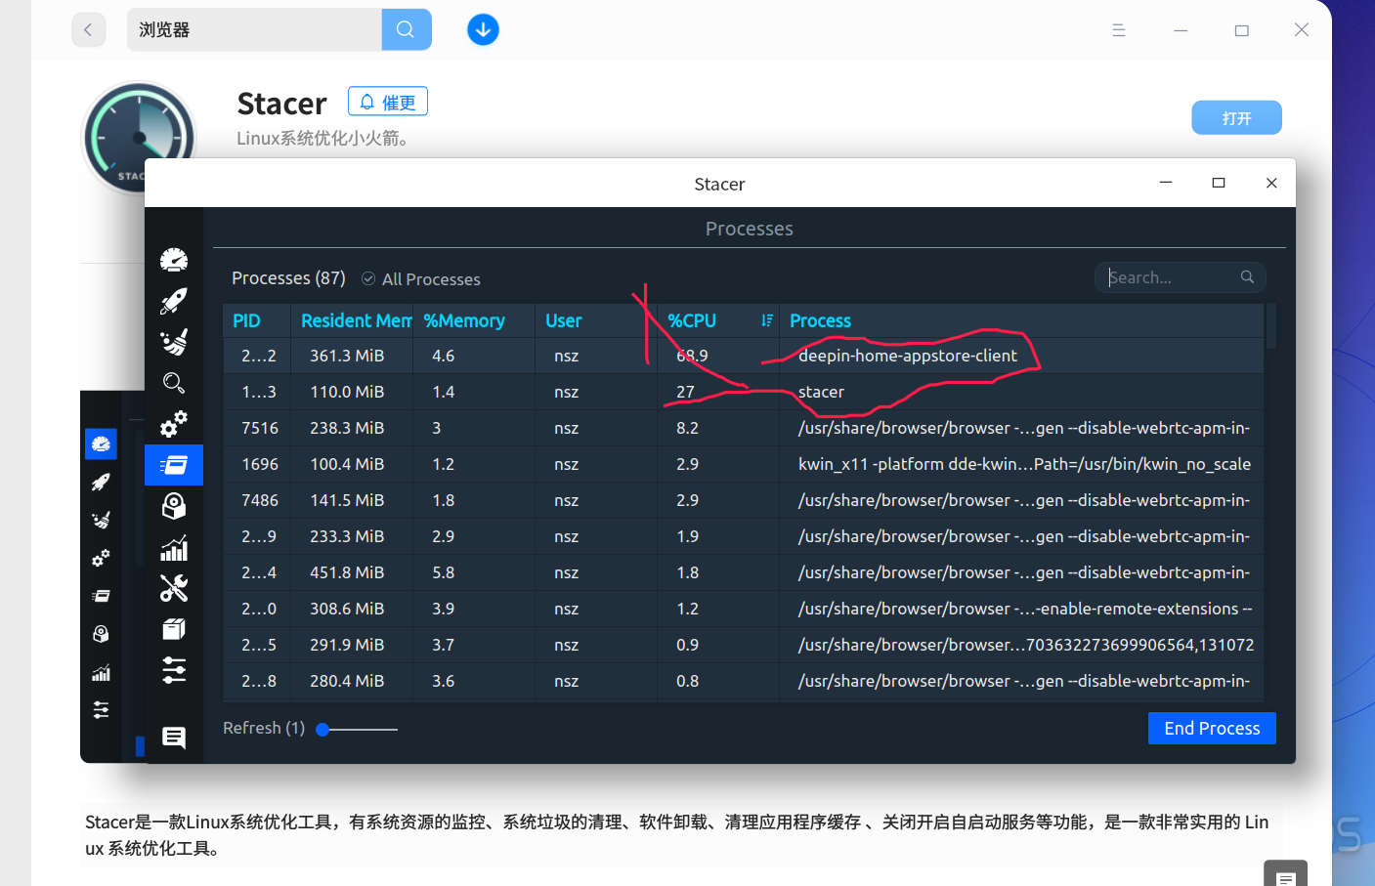The width and height of the screenshot is (1375, 886).
Task: Maximize the Stacer window
Action: (x=1219, y=183)
